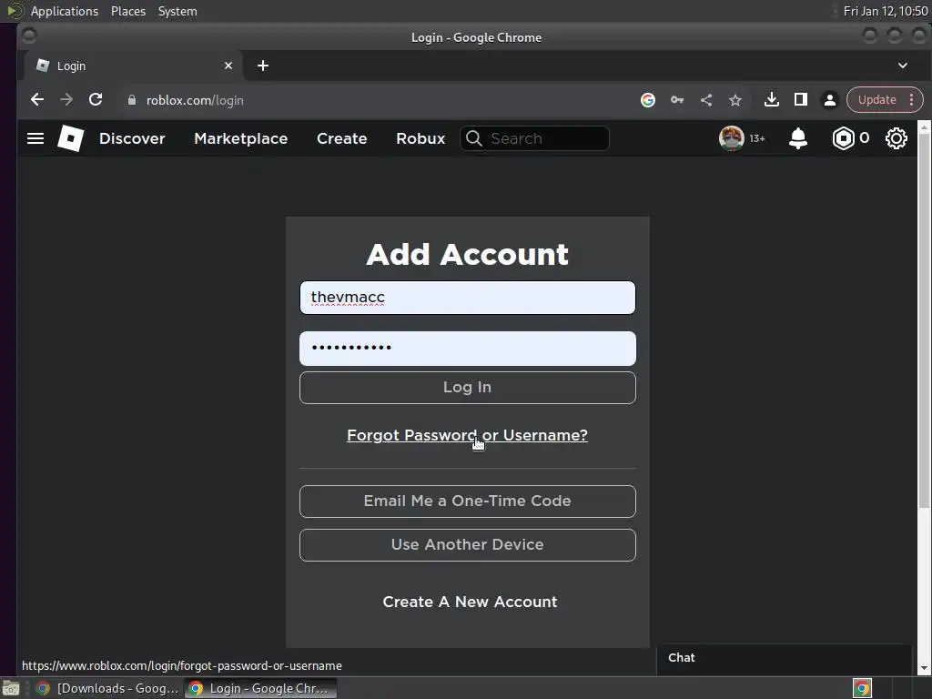The height and width of the screenshot is (699, 932).
Task: Switch to Login Chrome window in taskbar
Action: [261, 688]
